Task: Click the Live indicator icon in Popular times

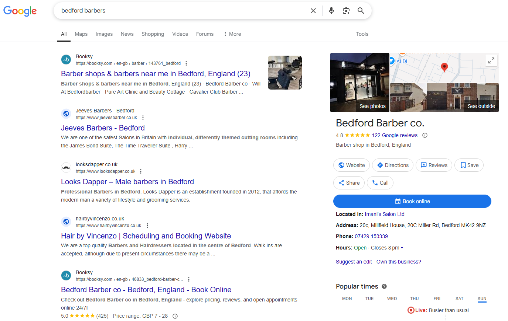Action: coord(411,310)
